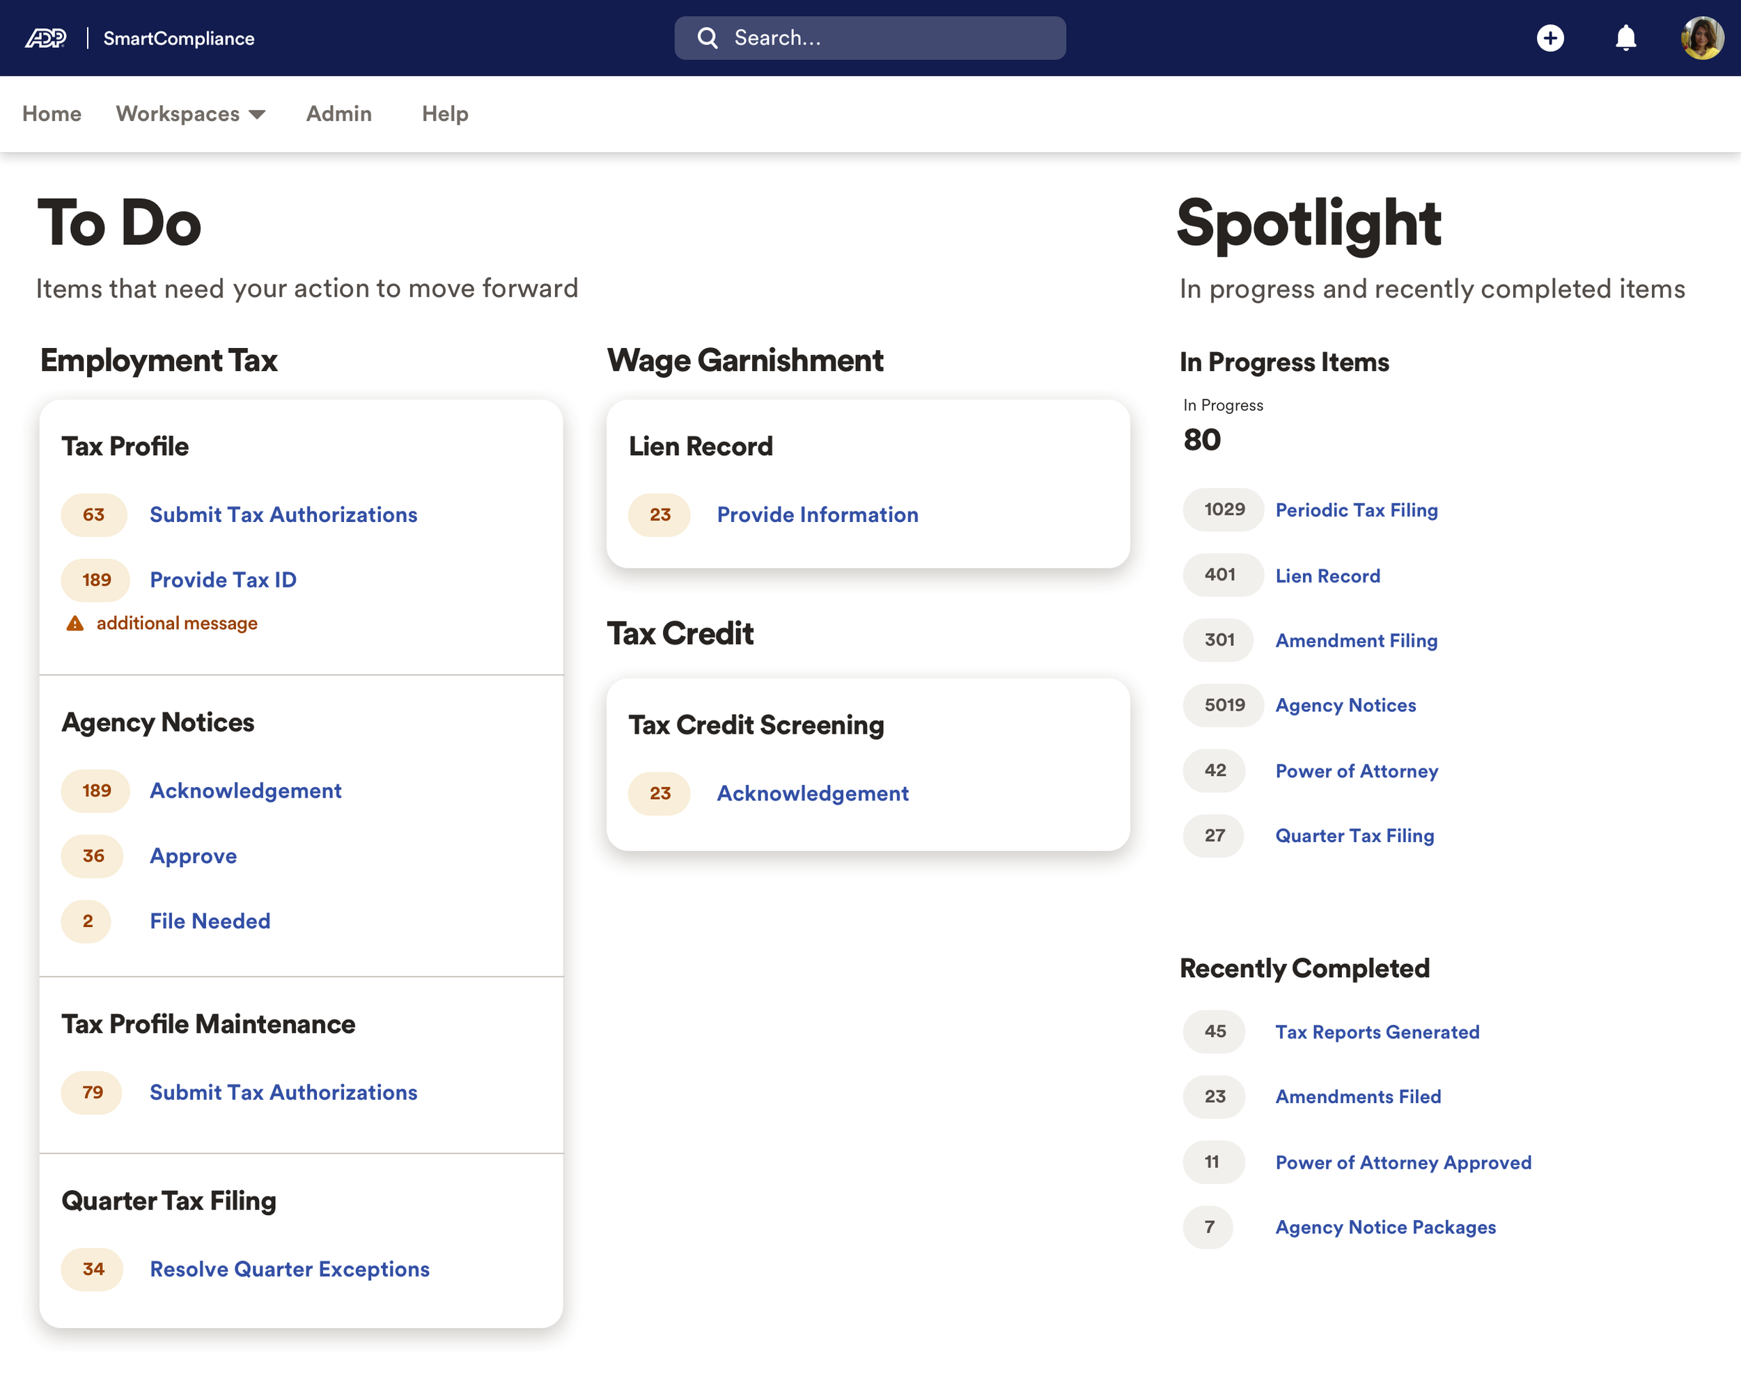The height and width of the screenshot is (1392, 1741).
Task: Click the 1029 badge next to Periodic Tax Filing
Action: pyautogui.click(x=1224, y=510)
